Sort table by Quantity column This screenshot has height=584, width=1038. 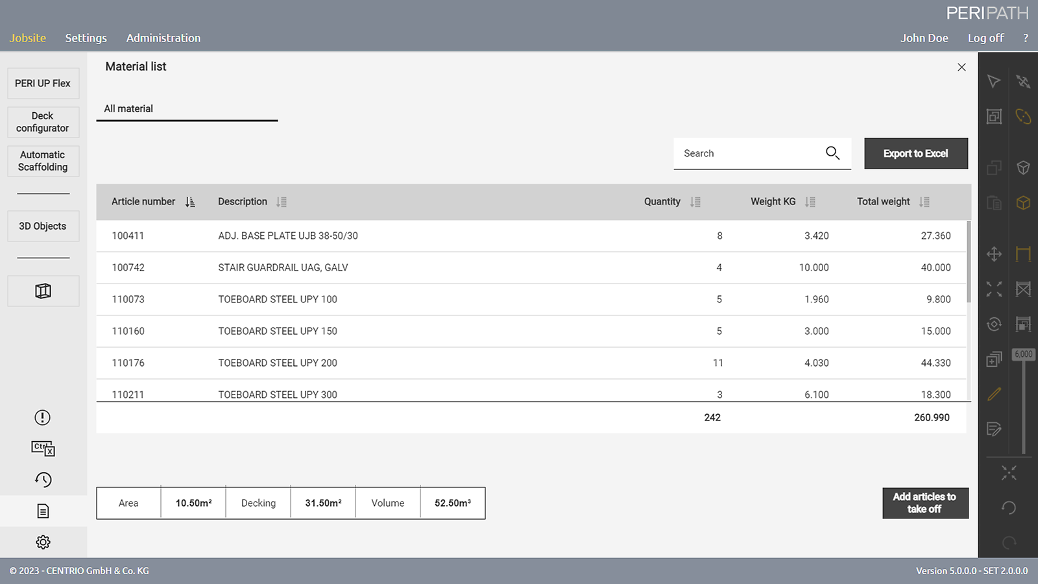pos(695,202)
